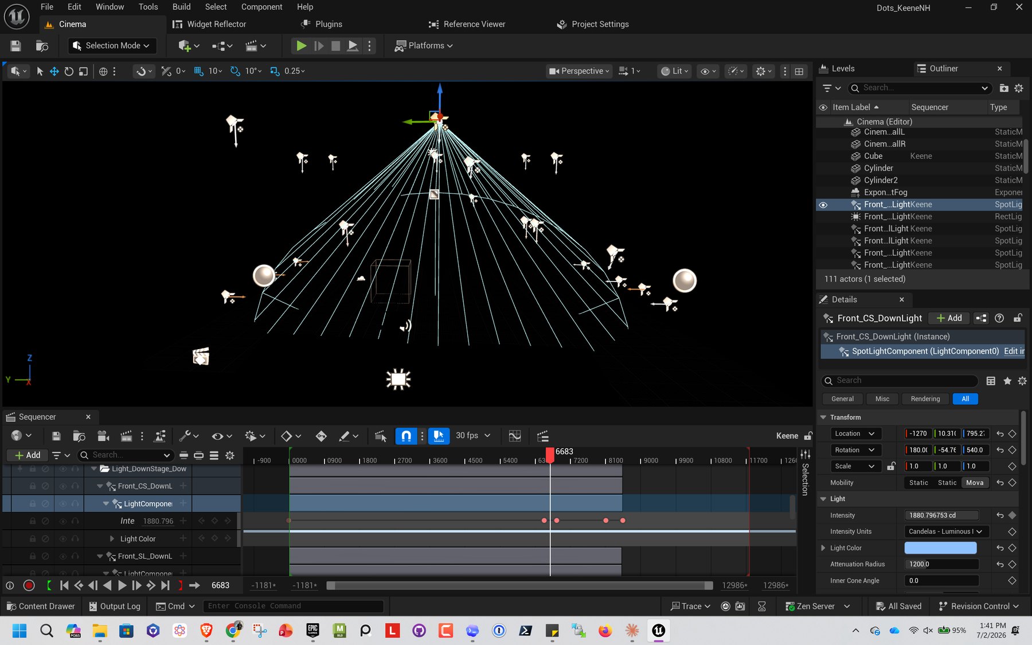Open the Component menu

(261, 7)
